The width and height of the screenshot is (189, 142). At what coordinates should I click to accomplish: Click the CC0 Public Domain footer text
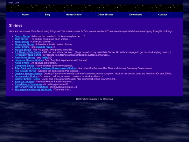[x=94, y=99]
